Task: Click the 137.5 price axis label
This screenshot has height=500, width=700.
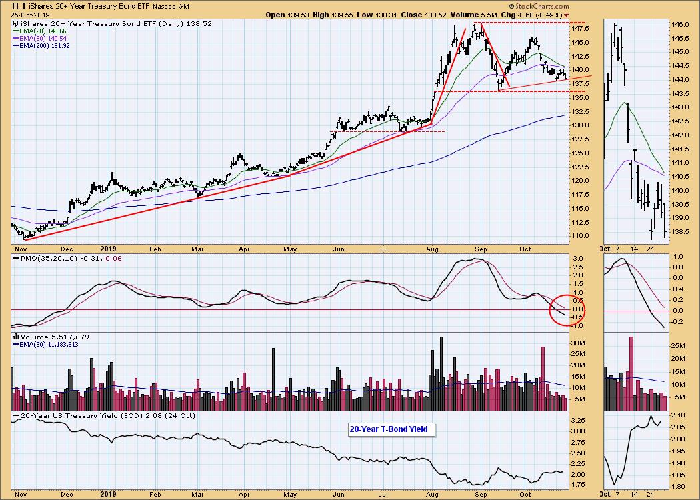Action: pyautogui.click(x=581, y=84)
